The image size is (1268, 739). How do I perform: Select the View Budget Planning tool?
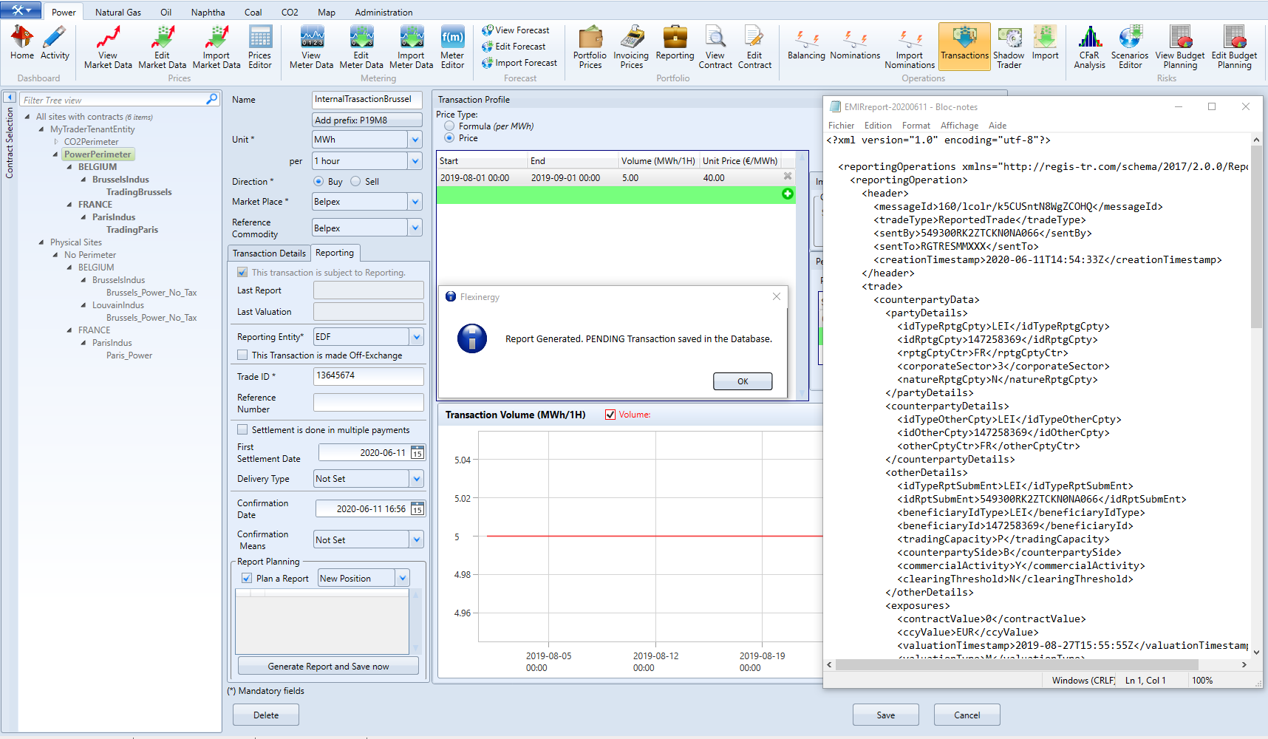coord(1179,46)
